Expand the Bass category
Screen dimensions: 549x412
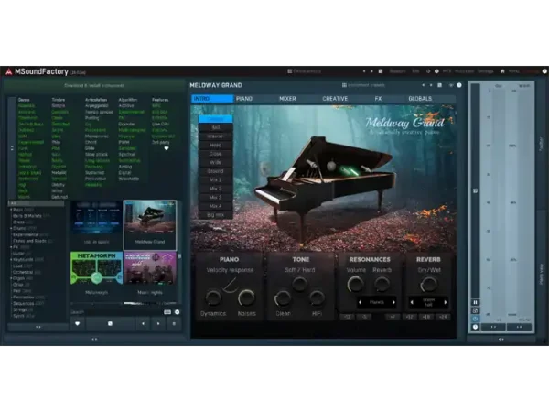[11, 210]
